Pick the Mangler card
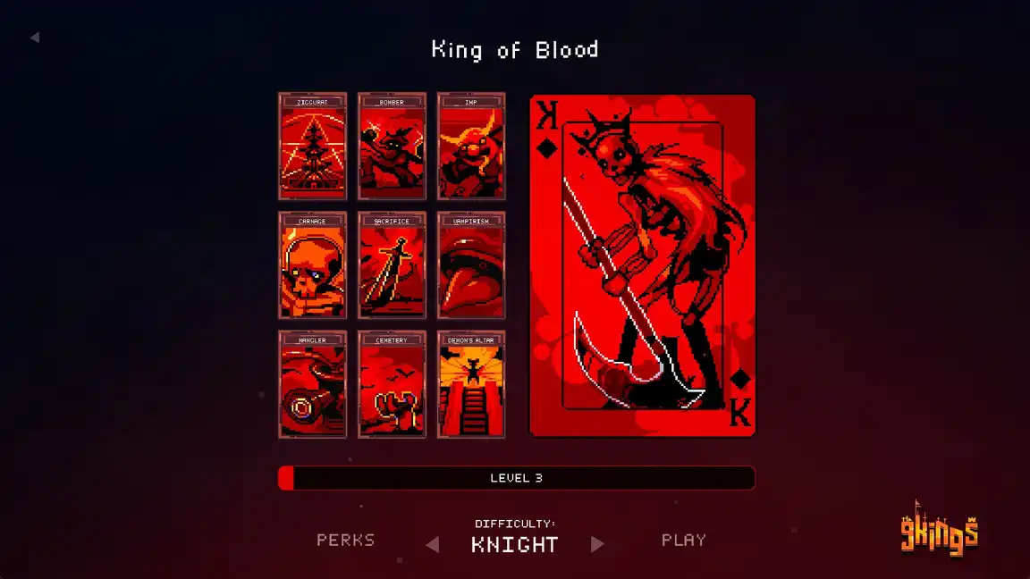 click(312, 384)
